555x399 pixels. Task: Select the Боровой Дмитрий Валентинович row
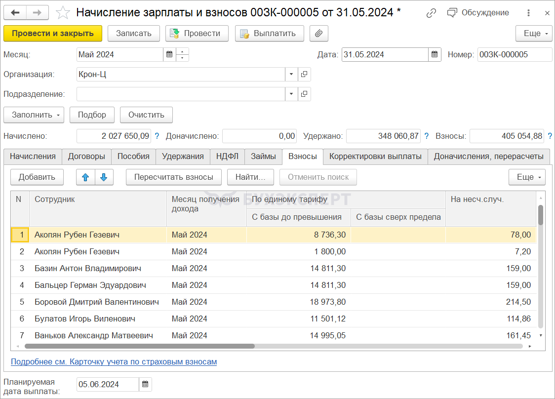pos(97,302)
